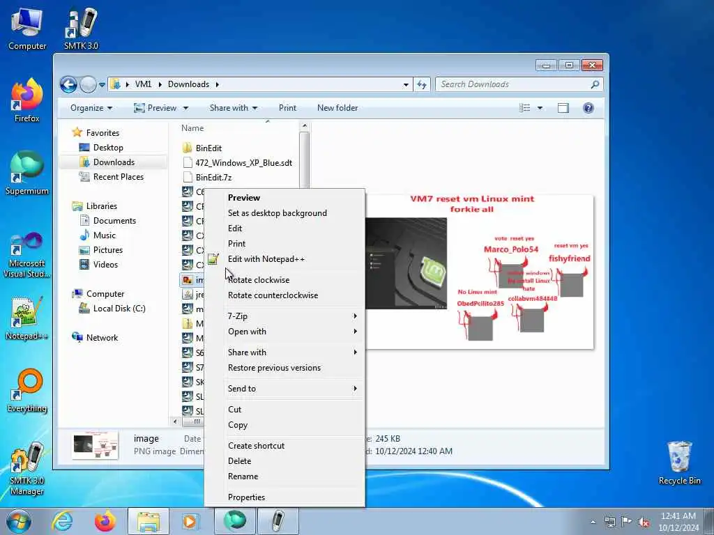Open the Everything search desktop shortcut
Screen dimensions: 714x535
27,391
